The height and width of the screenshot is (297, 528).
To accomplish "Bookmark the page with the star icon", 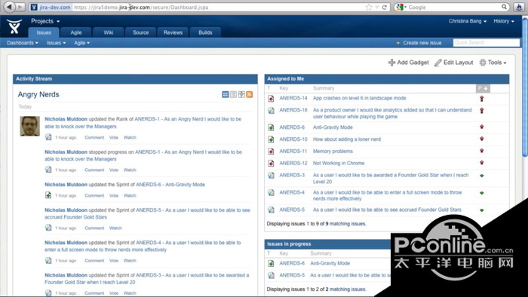I will [x=369, y=7].
